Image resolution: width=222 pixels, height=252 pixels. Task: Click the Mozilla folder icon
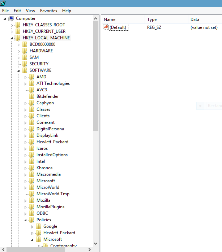(31, 200)
